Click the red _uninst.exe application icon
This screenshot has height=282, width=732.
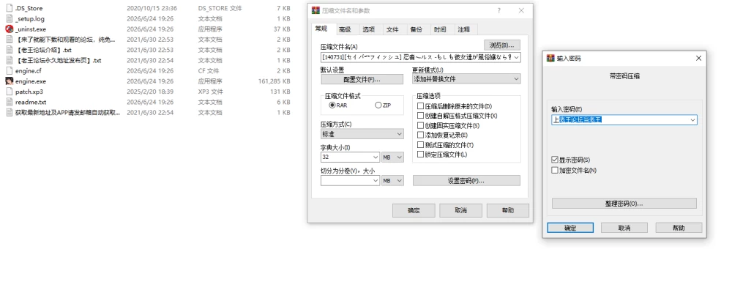9,29
